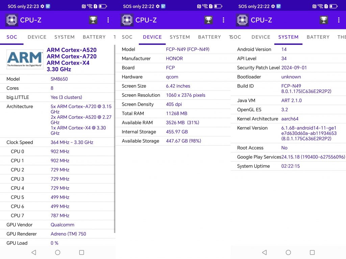Viewport: 346px width, 259px height.
Task: Tap the battery icon in right status bar
Action: [x=333, y=6]
